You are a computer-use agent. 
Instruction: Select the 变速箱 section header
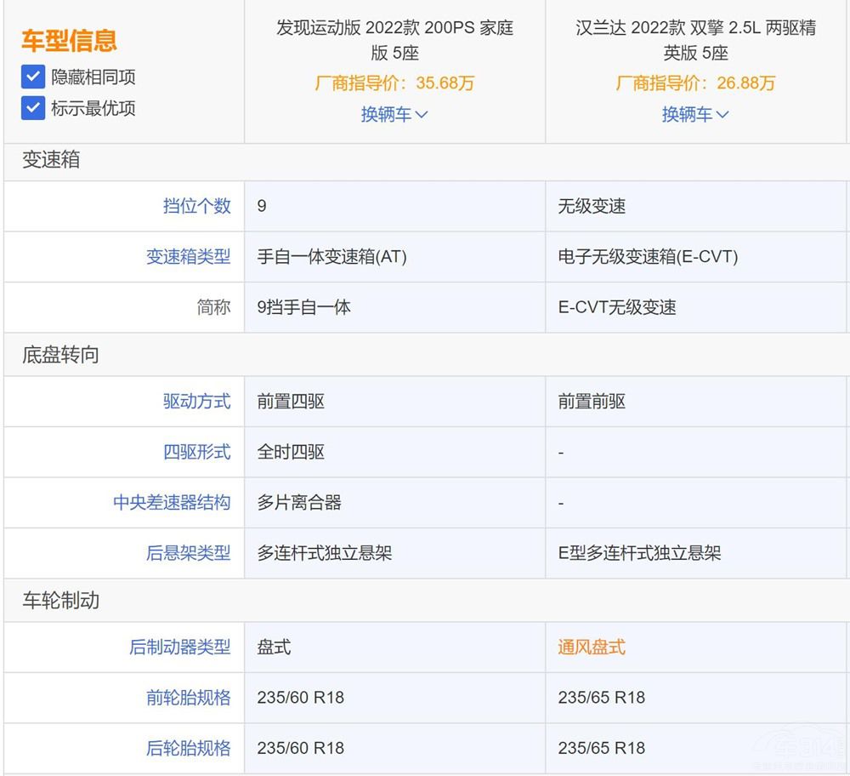click(x=51, y=160)
